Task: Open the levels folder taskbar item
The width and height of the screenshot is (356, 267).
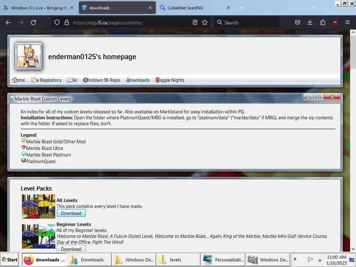Action: pos(178,259)
